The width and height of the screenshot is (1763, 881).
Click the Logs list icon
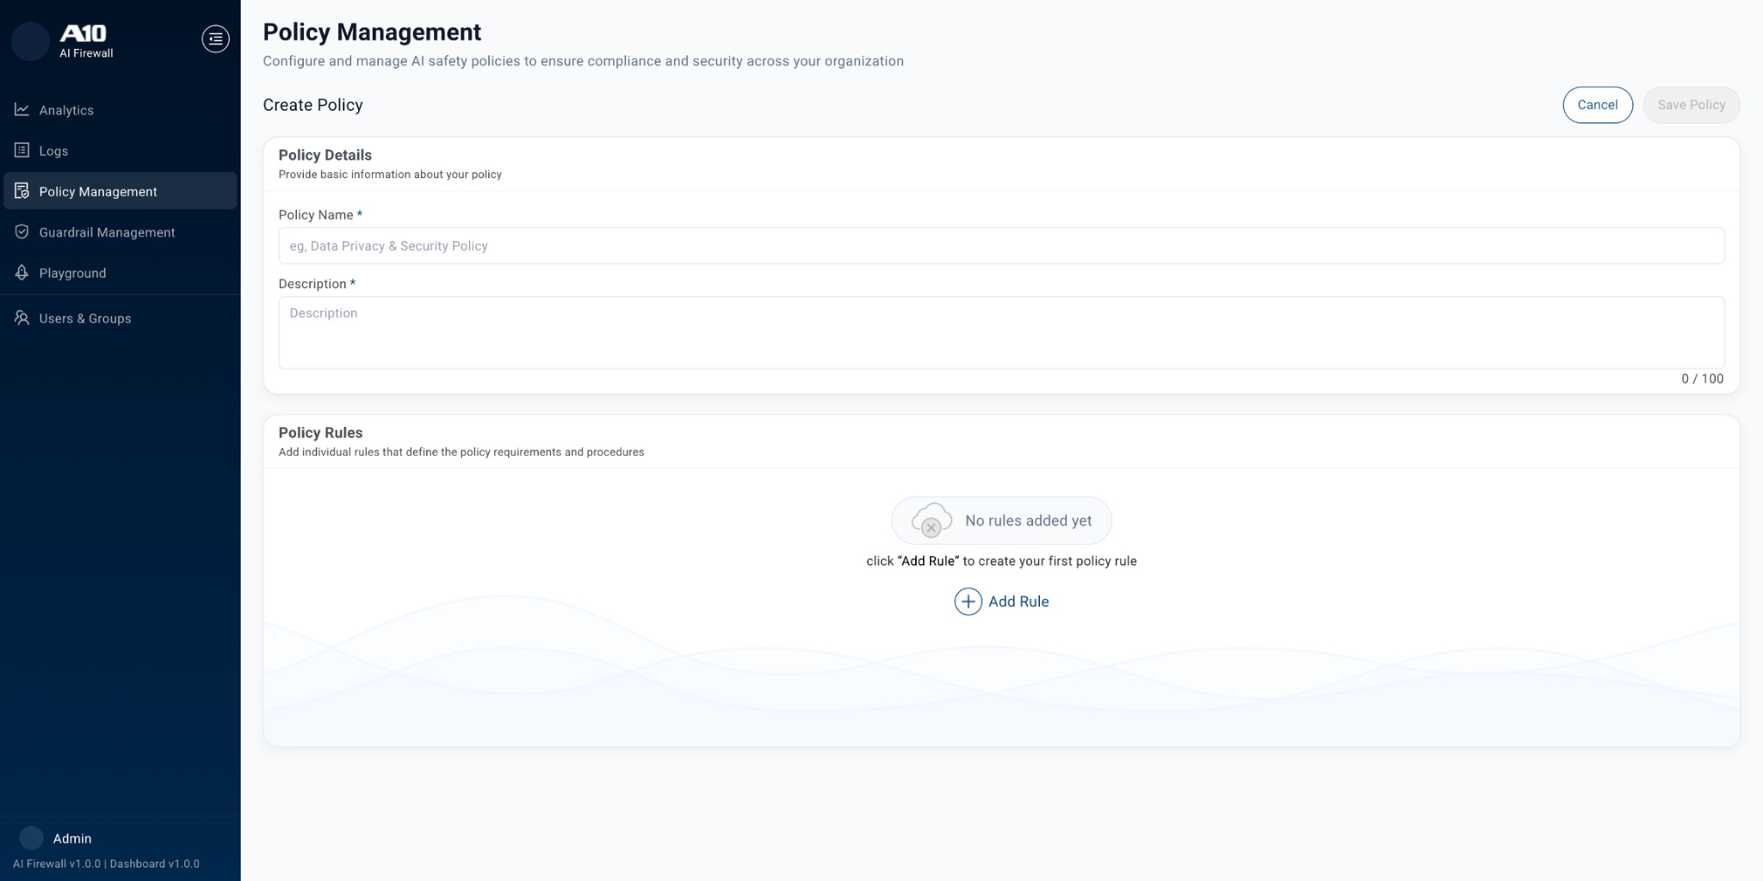click(22, 151)
